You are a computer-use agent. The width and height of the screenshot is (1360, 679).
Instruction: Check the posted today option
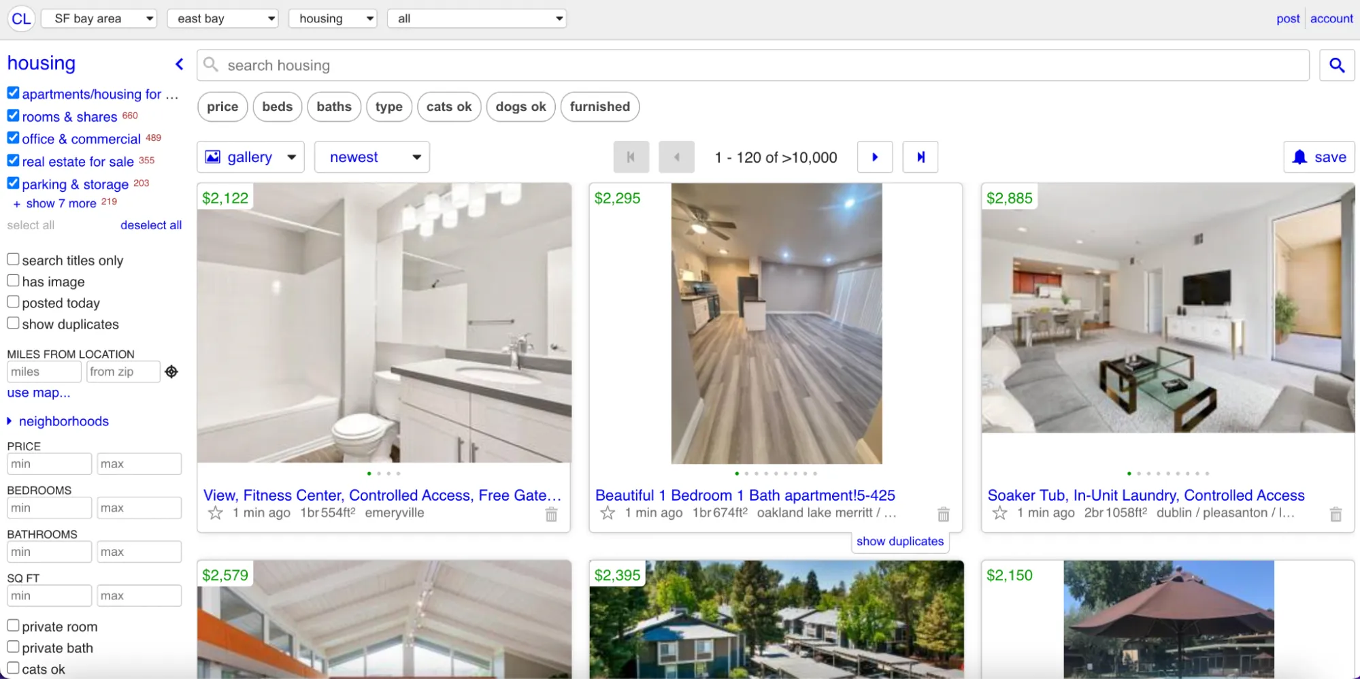click(x=13, y=301)
